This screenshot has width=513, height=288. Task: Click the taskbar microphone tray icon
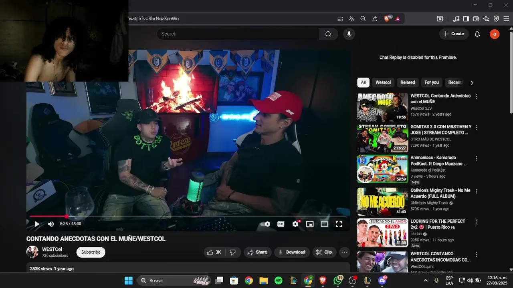click(x=436, y=280)
